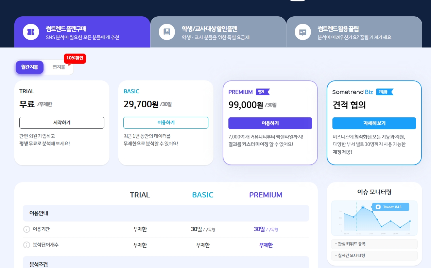Click TRIAL column header in comparison table
Screen dimensions: 431x268
[x=140, y=195]
